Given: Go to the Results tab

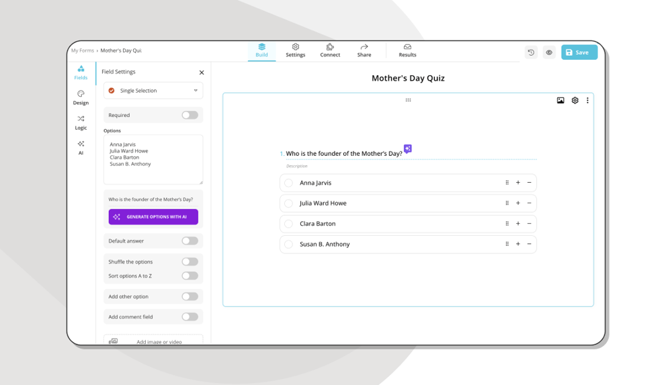Looking at the screenshot, I should pos(407,50).
